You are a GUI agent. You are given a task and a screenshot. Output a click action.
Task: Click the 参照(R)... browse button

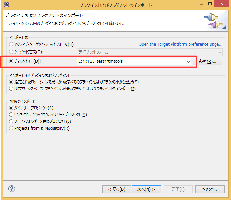coord(208,61)
